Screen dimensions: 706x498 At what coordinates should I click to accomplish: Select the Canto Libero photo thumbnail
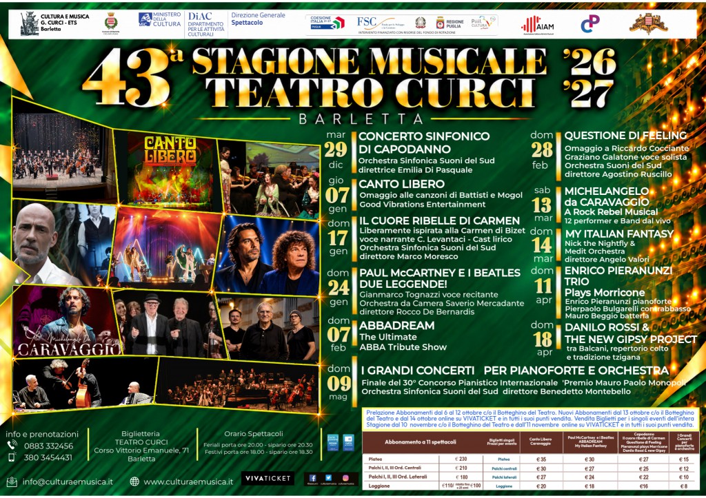167,169
